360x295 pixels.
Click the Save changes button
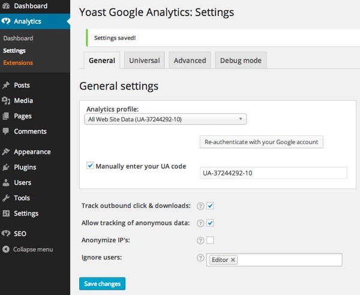(102, 284)
